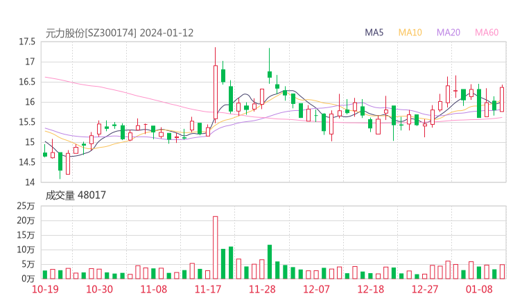Viewport: 513px width, 305px height.
Task: Click the 成交量 48017 volume label
Action: 76,195
